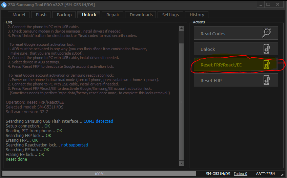Click 'Selected model: SM-G531H/DS' log line

coord(35,107)
